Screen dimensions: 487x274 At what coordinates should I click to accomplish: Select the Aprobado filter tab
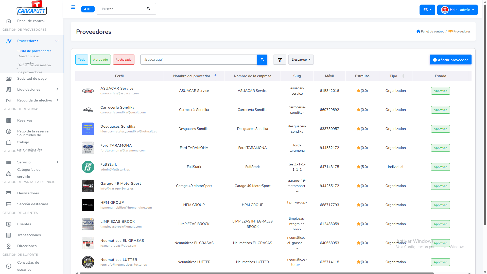pyautogui.click(x=100, y=60)
